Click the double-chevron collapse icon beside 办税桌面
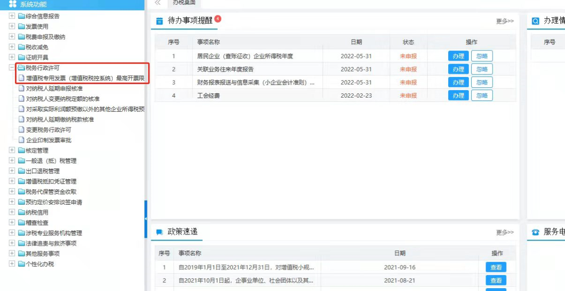This screenshot has height=291, width=565. [158, 3]
